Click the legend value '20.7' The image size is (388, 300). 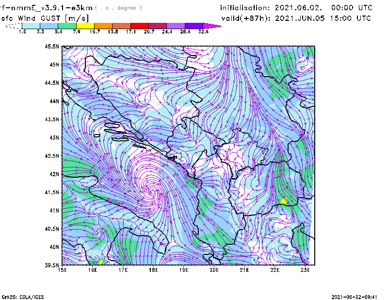149,32
